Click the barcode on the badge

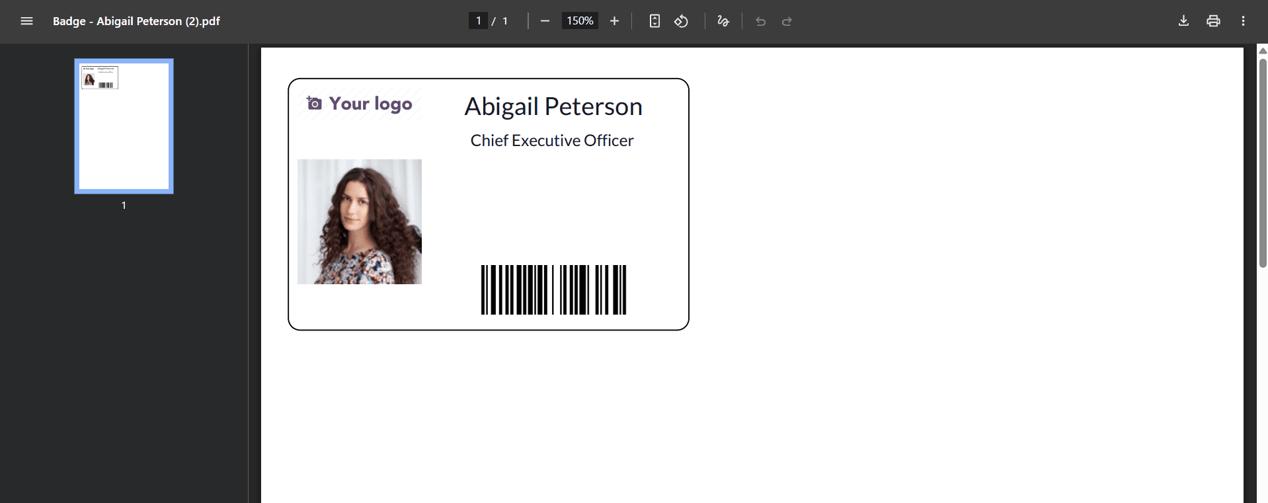553,290
